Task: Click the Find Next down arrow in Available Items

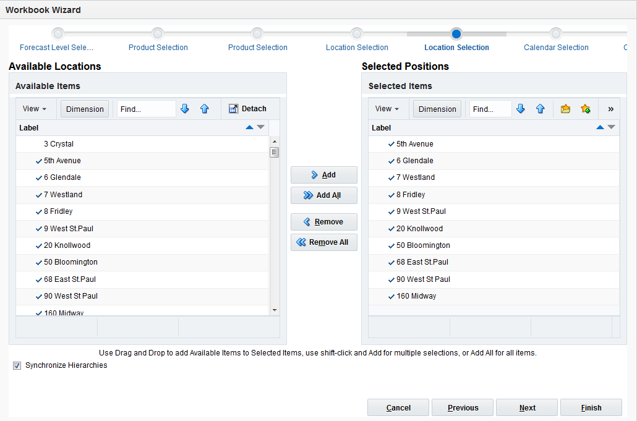Action: click(185, 109)
